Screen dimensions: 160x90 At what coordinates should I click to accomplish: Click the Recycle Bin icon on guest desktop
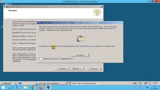(8, 4)
